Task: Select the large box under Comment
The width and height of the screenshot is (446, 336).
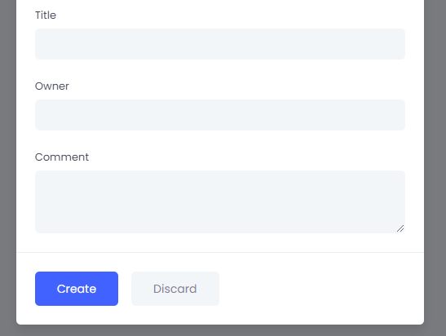Action: (220, 201)
